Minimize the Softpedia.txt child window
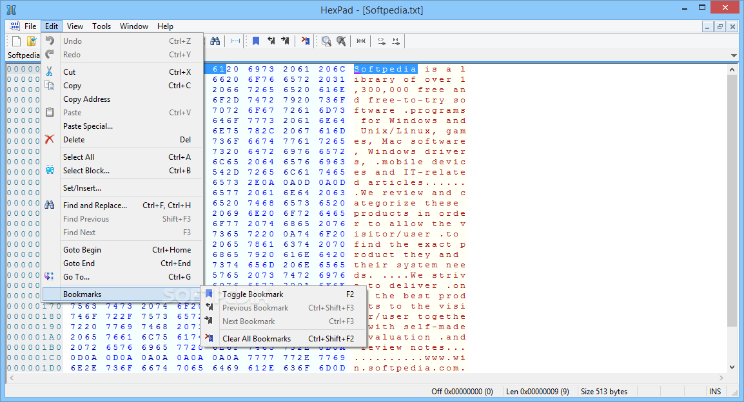Viewport: 744px width, 402px height. [x=707, y=26]
